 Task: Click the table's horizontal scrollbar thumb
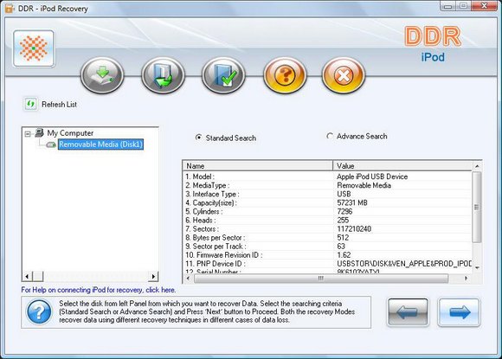point(321,279)
